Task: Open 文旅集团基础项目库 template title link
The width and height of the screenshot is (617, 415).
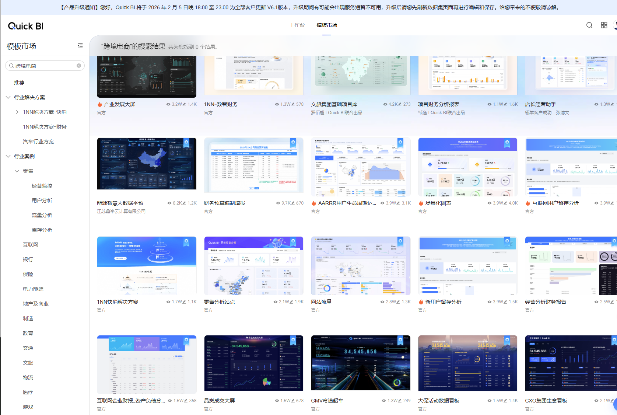Action: [334, 104]
